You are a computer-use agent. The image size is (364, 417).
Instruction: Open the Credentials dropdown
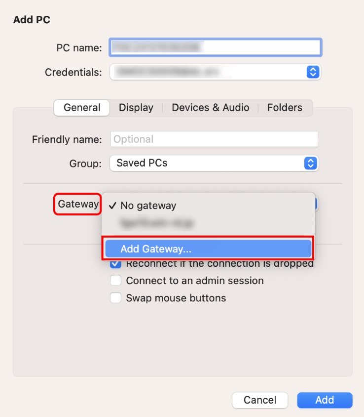(215, 72)
